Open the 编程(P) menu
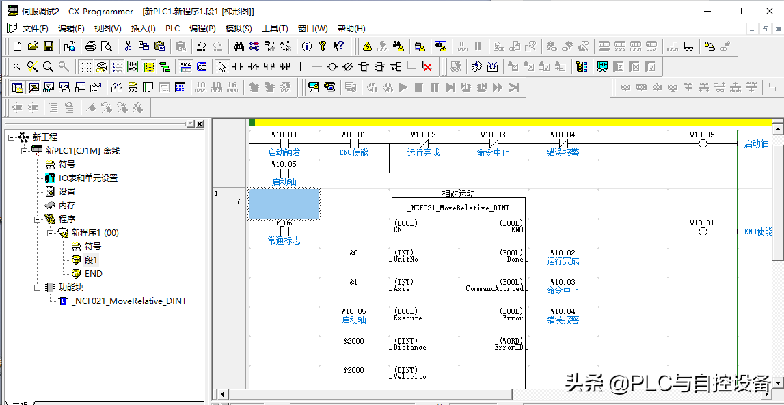The height and width of the screenshot is (405, 784). click(202, 29)
